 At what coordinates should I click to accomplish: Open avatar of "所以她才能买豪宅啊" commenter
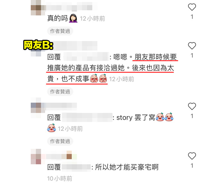36,157
